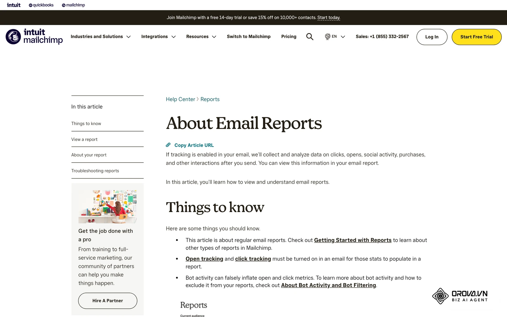Viewport: 507px width, 317px height.
Task: Expand the Integrations dropdown
Action: click(158, 37)
